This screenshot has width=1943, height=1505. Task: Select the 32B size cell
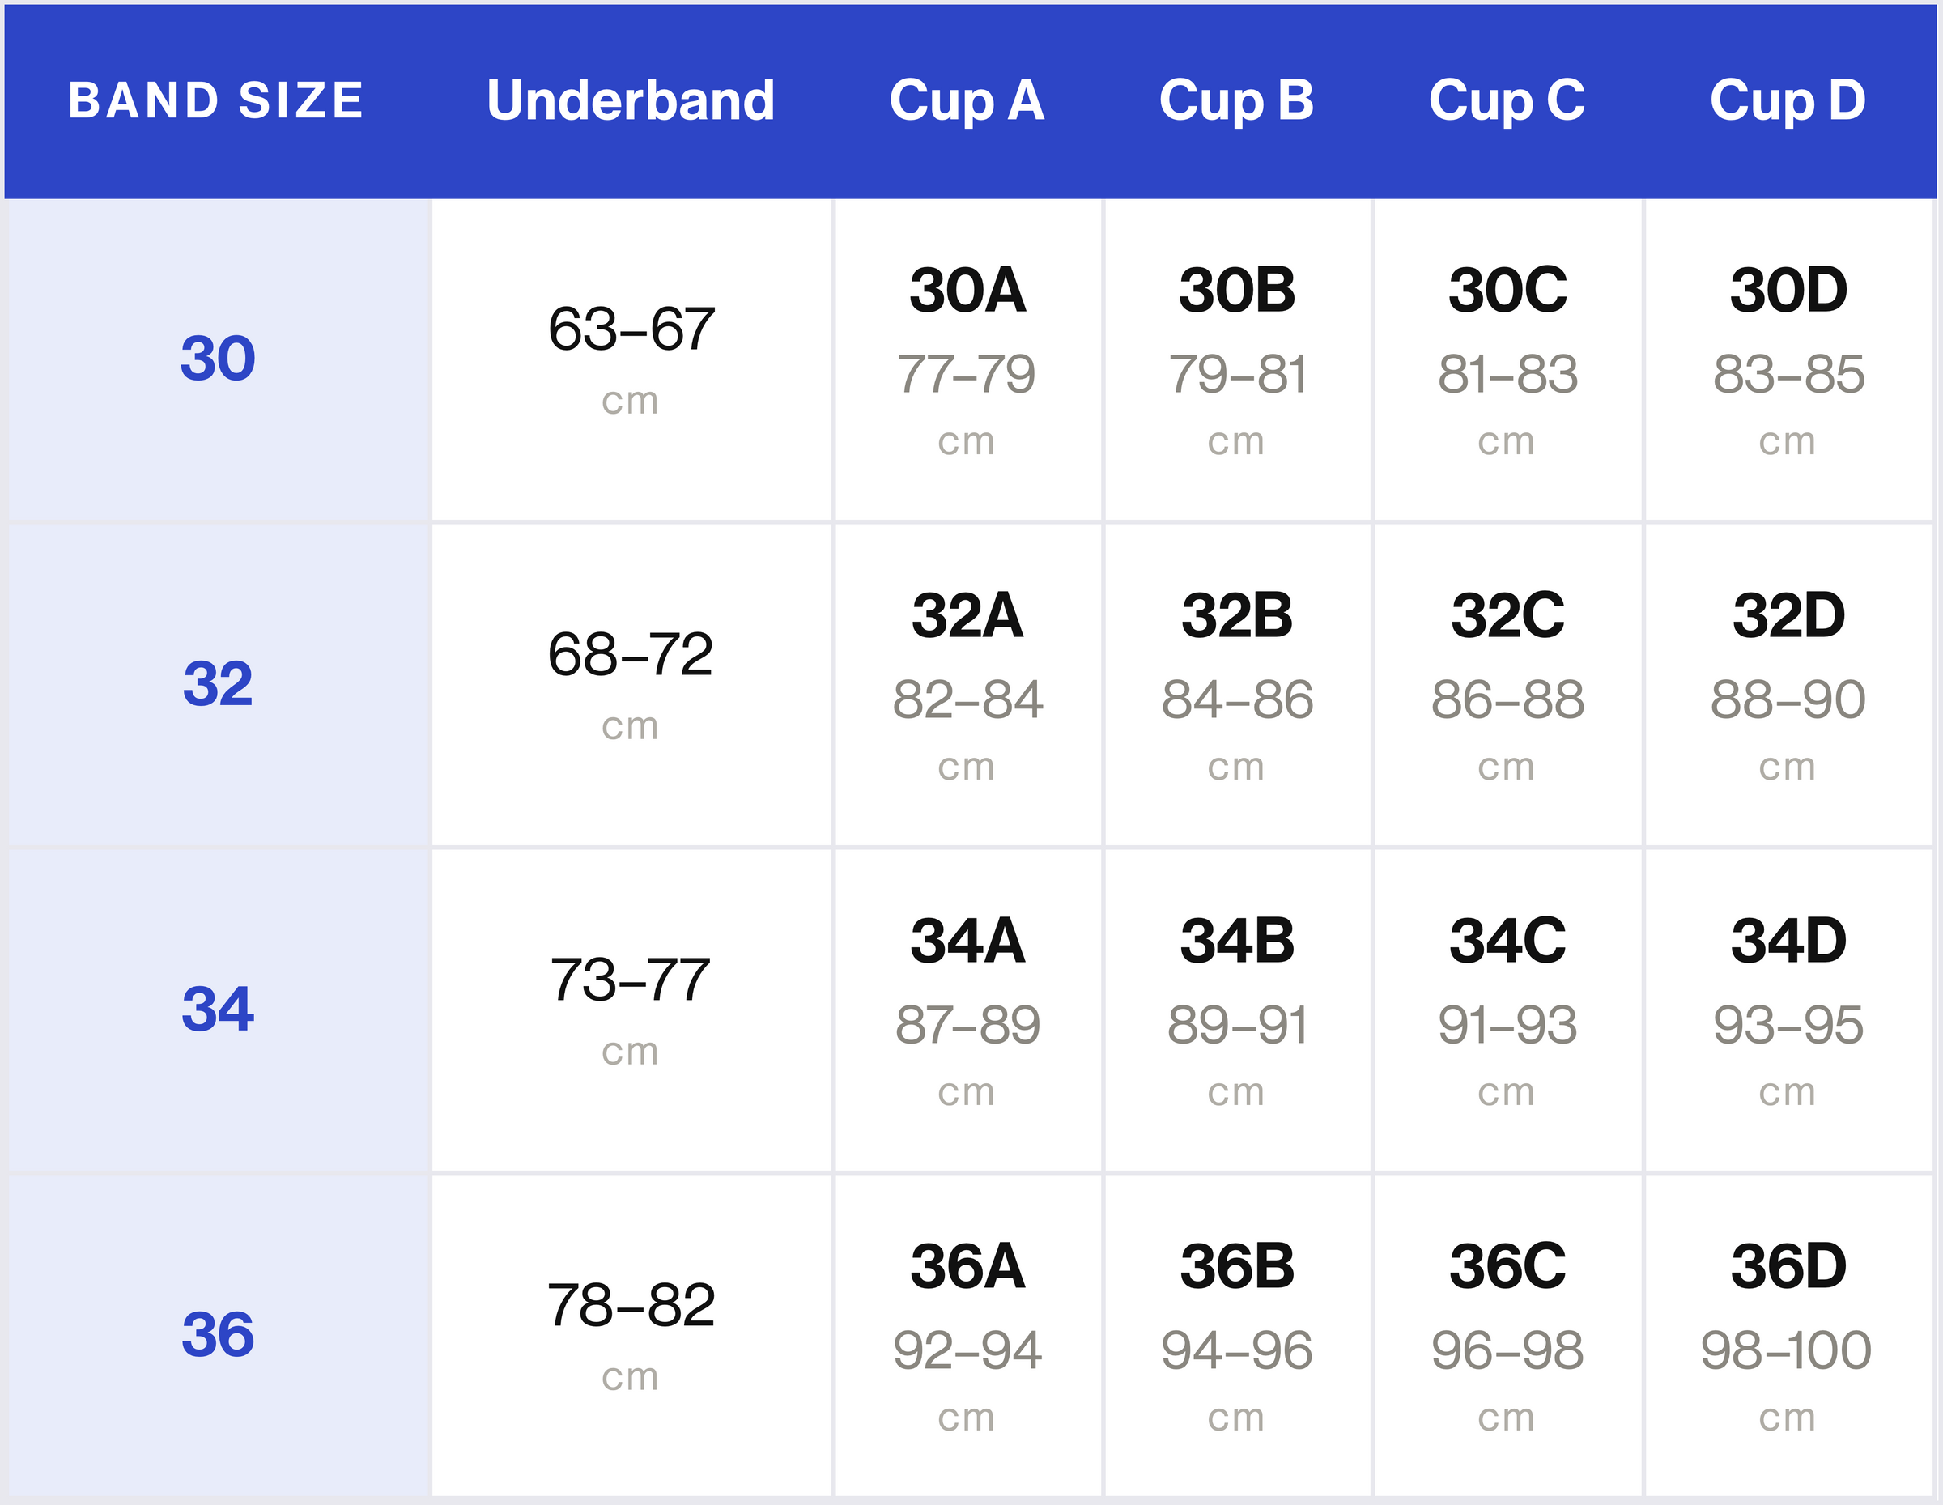pos(1238,685)
